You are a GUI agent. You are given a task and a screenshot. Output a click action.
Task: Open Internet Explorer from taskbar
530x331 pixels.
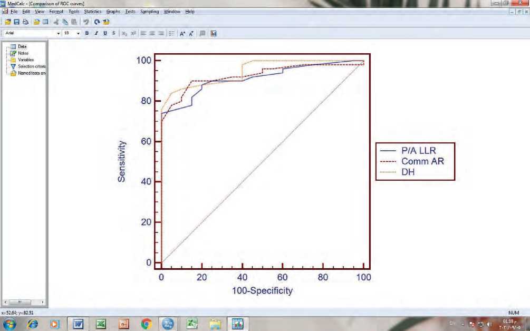point(33,324)
